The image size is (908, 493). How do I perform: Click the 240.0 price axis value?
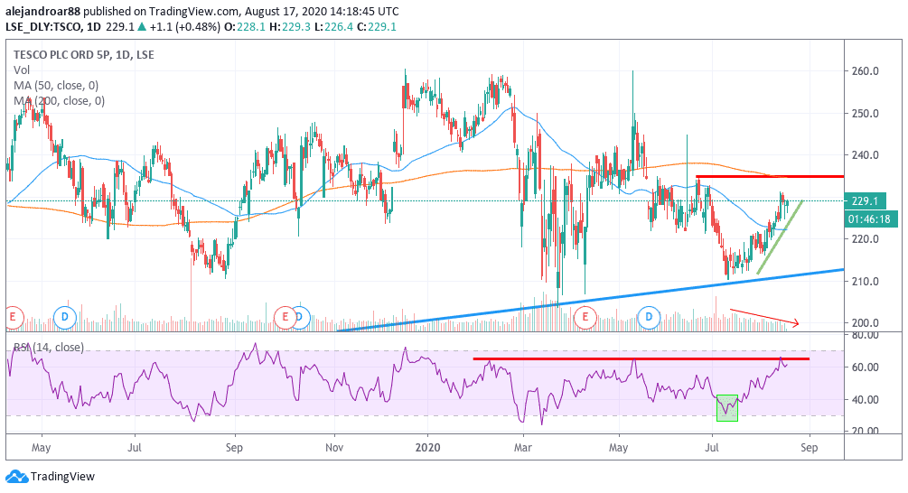(x=865, y=155)
